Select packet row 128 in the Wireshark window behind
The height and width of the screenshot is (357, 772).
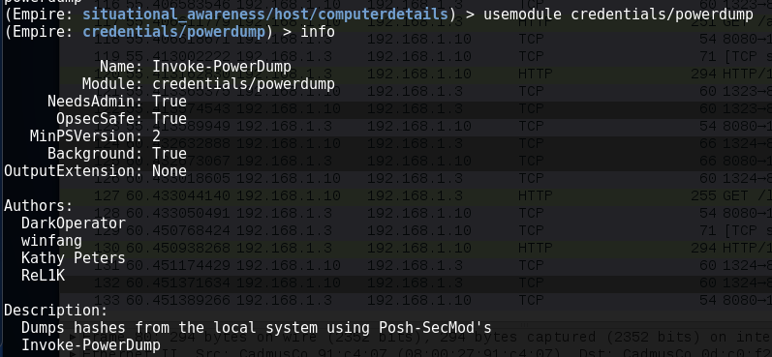416,213
